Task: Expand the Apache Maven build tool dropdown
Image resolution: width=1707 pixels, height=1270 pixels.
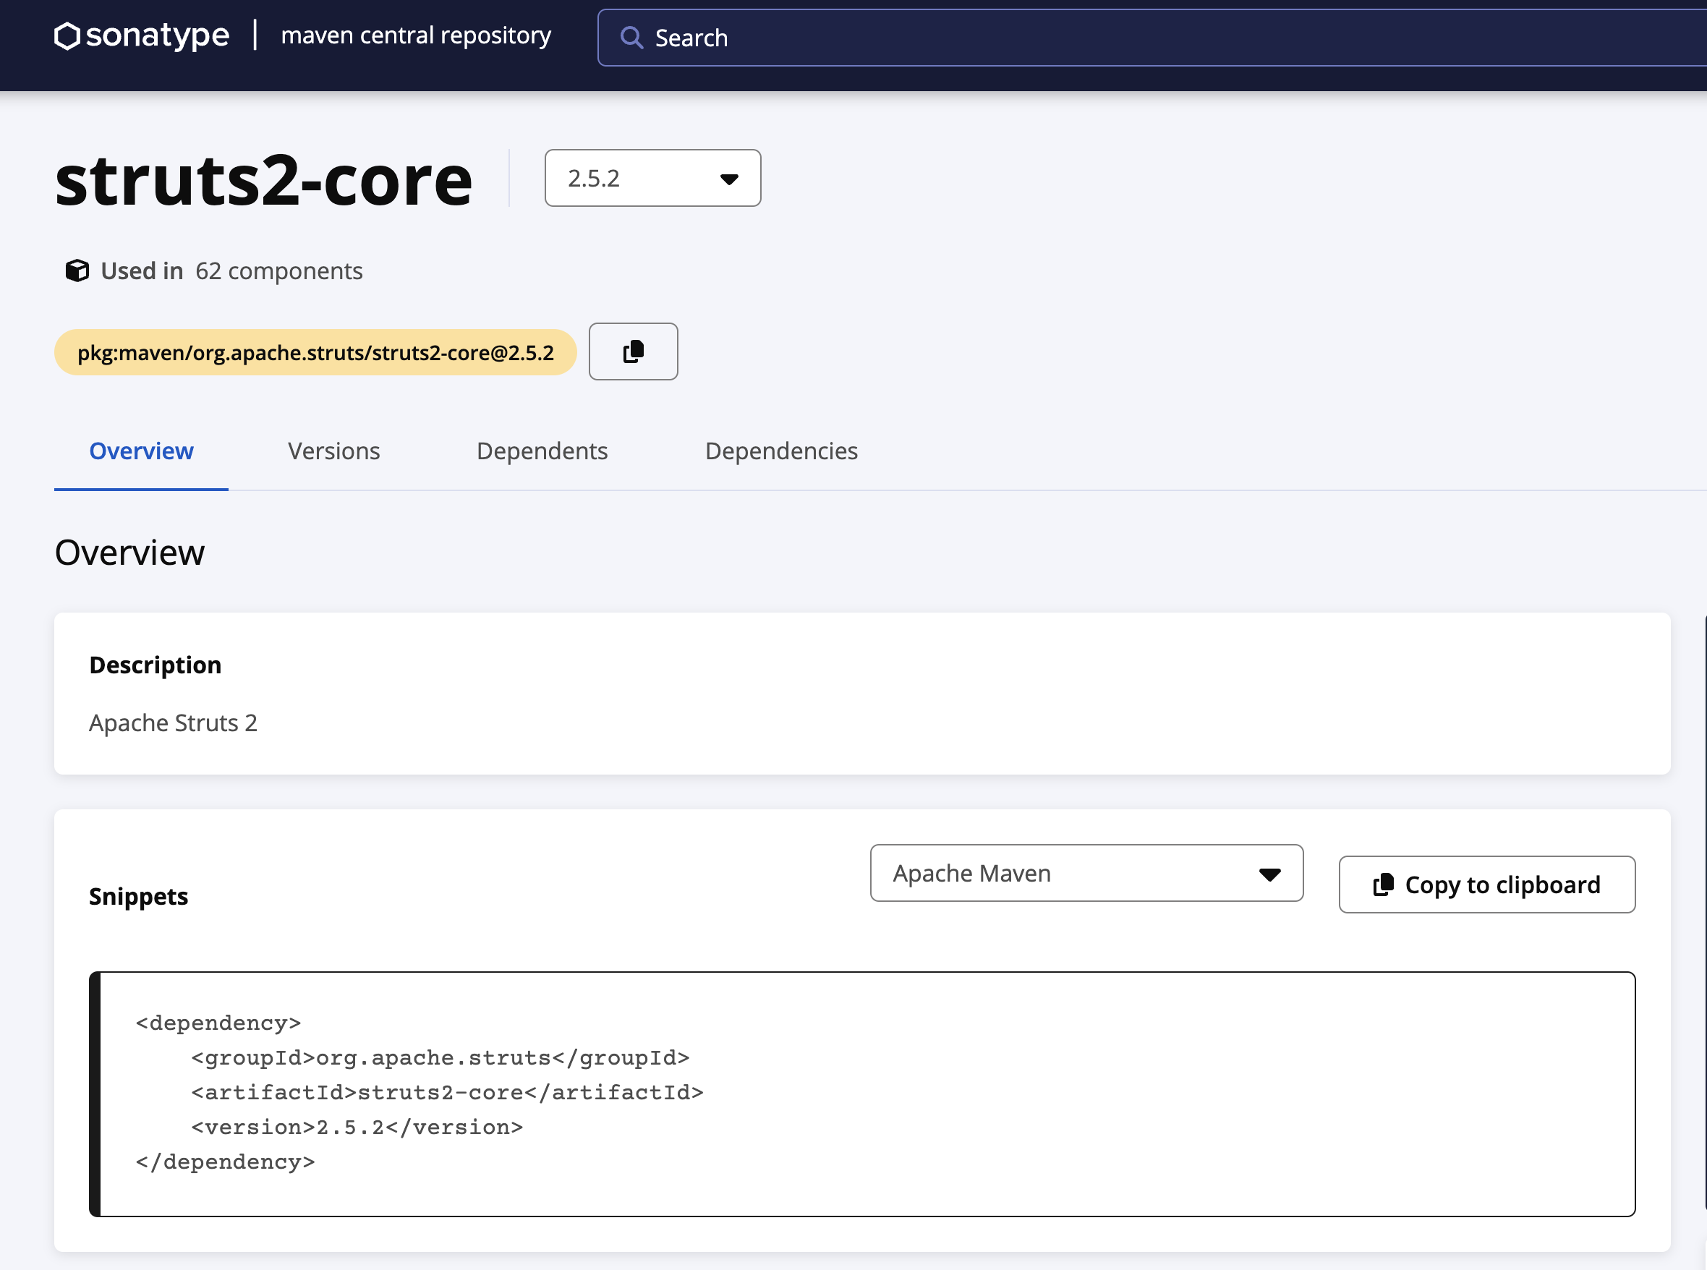Action: [x=1085, y=874]
